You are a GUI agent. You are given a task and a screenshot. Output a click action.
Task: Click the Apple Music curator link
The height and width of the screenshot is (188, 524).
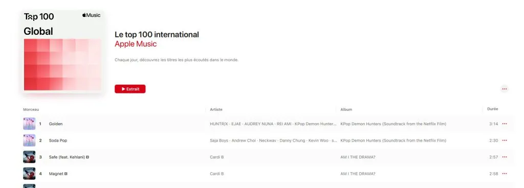pyautogui.click(x=135, y=44)
